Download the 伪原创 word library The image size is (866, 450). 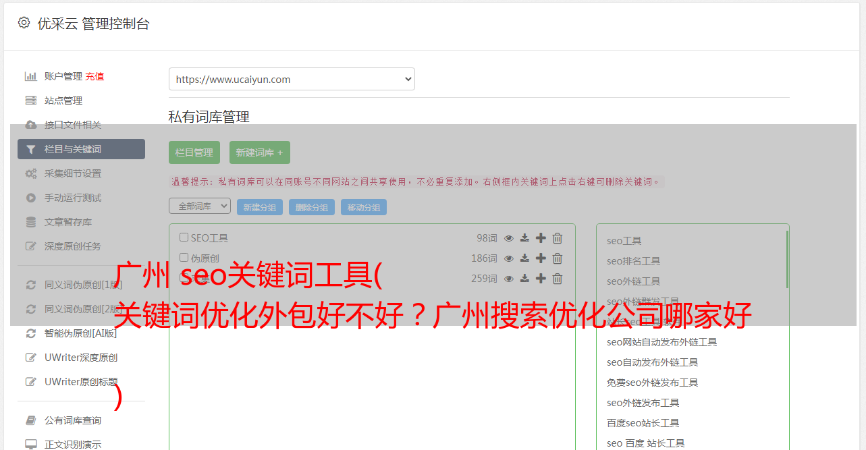point(524,258)
